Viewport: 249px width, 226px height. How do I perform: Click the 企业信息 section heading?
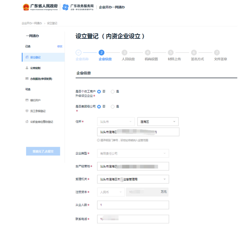[x=84, y=73]
